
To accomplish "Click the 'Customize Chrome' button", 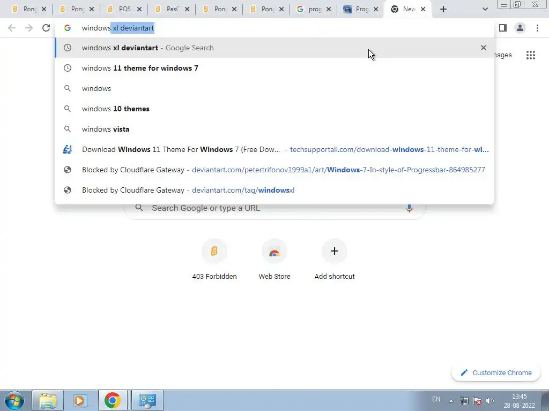I will pyautogui.click(x=496, y=372).
